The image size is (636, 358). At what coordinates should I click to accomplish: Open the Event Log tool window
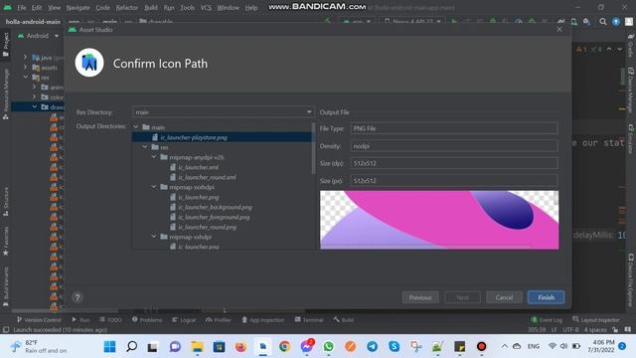tap(547, 320)
